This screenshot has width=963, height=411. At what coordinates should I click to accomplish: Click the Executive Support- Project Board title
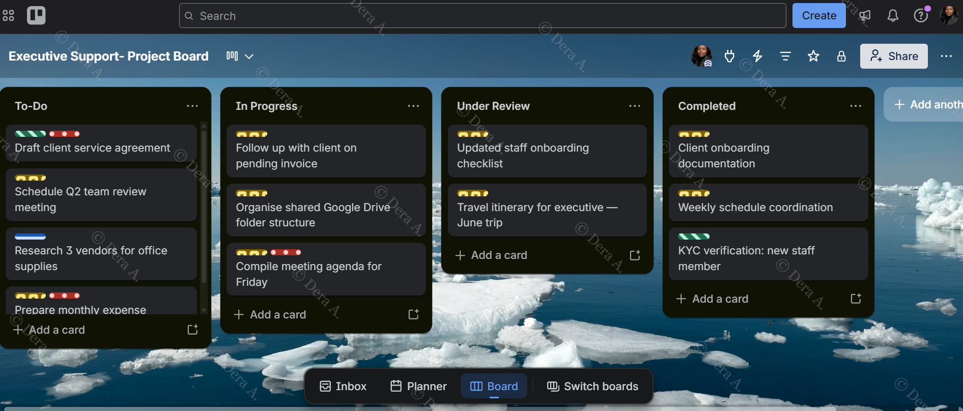[x=108, y=56]
